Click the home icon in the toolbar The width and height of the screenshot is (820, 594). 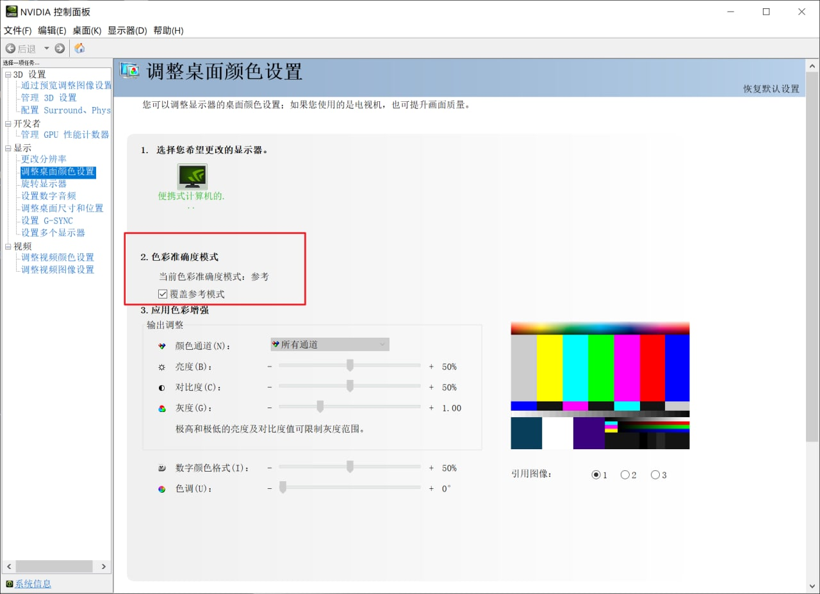(x=79, y=47)
